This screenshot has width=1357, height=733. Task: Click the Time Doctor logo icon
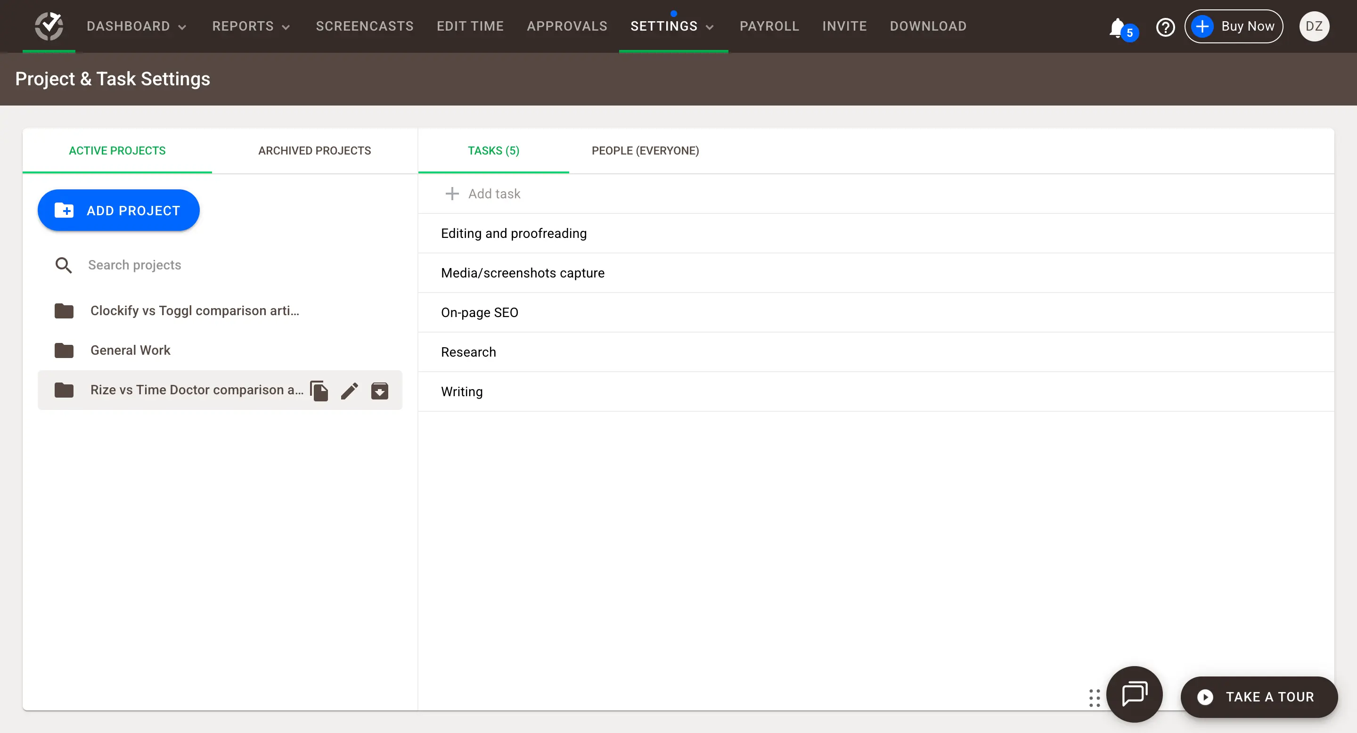(x=49, y=26)
